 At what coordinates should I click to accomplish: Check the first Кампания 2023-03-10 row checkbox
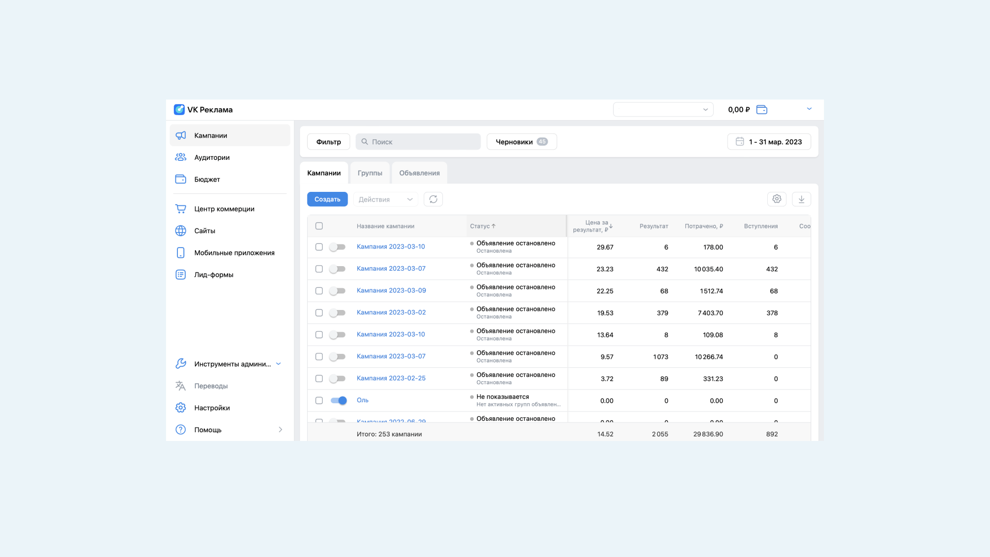pyautogui.click(x=319, y=247)
